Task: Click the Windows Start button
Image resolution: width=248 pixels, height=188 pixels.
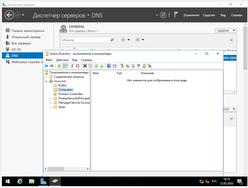Action: pyautogui.click(x=7, y=181)
